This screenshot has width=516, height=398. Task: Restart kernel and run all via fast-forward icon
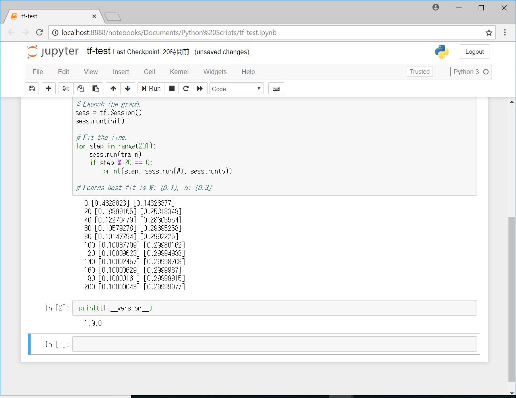point(200,88)
